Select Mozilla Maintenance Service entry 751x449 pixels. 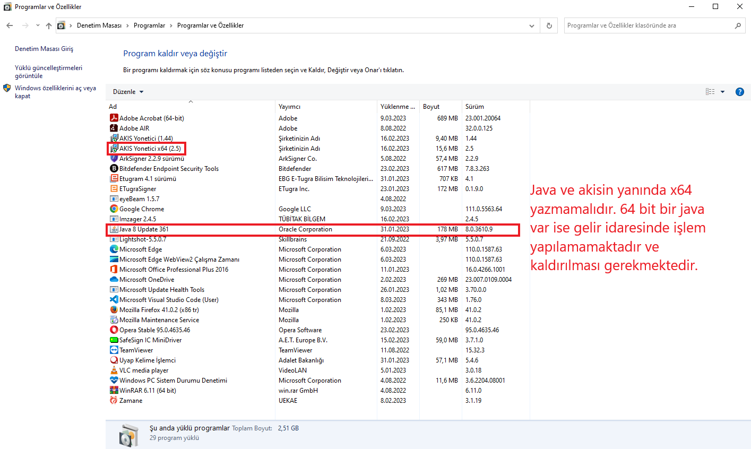point(159,320)
